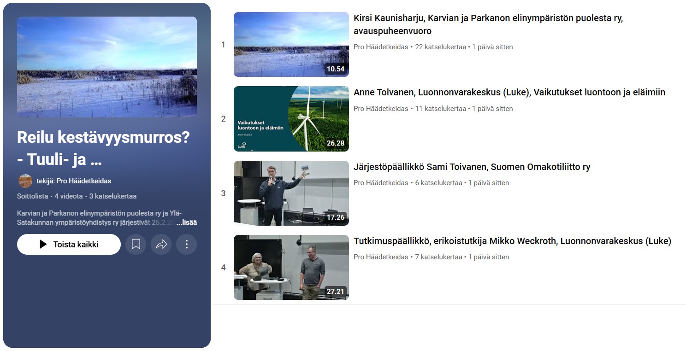Screen dimensions: 686x351
Task: Open the playlist options three-dot menu
Action: click(186, 244)
